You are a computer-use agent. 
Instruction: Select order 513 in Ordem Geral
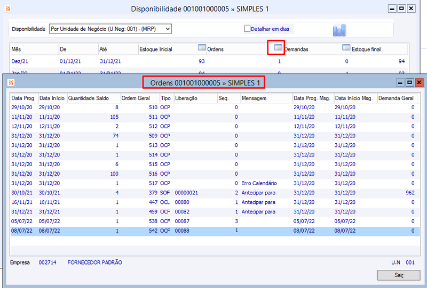click(153, 145)
